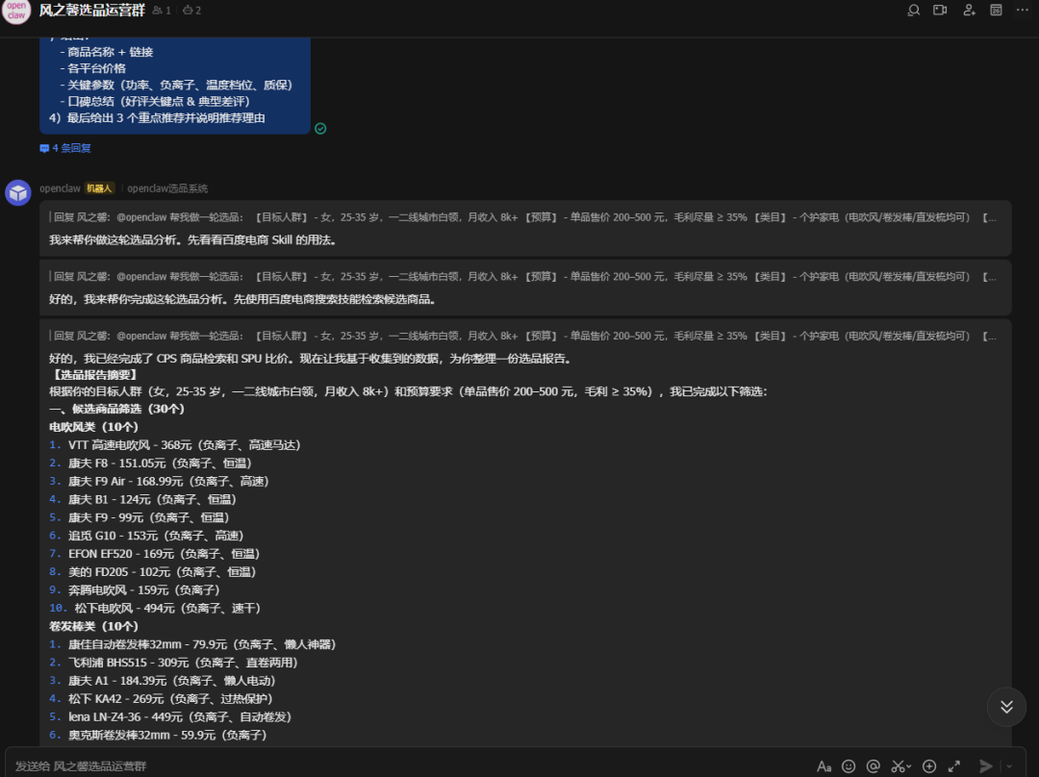Jump to latest messages button
The image size is (1039, 777).
[1006, 707]
